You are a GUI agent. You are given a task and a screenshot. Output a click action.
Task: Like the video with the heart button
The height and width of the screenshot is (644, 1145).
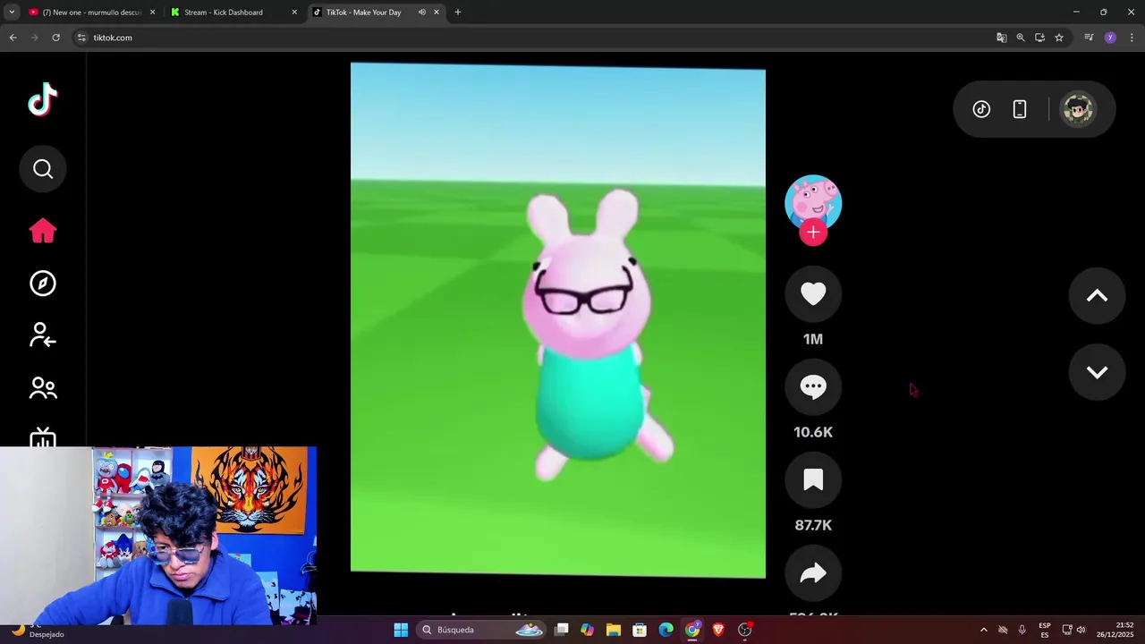813,293
